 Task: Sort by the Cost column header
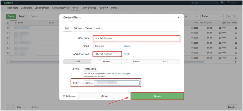[x=224, y=23]
